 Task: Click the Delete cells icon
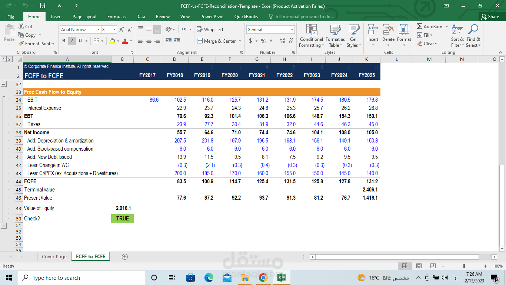tap(388, 30)
